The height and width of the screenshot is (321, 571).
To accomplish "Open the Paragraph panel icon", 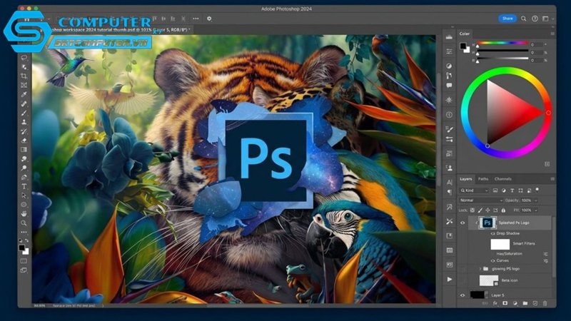I will [449, 192].
